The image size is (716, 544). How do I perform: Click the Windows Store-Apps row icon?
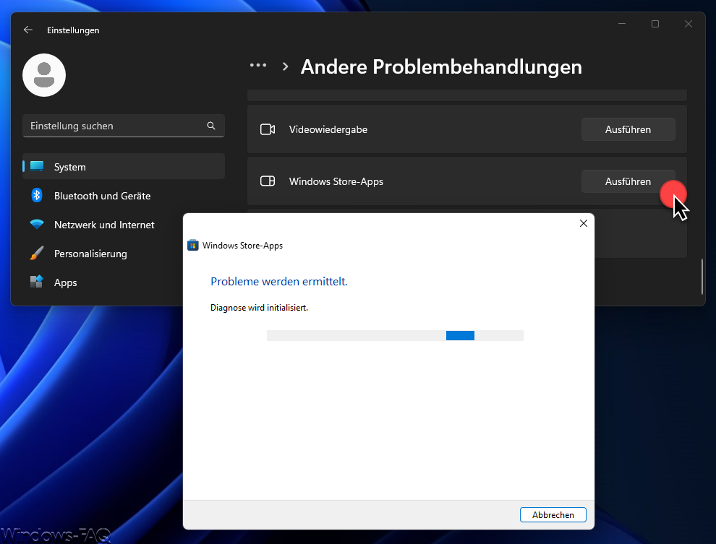pos(268,181)
